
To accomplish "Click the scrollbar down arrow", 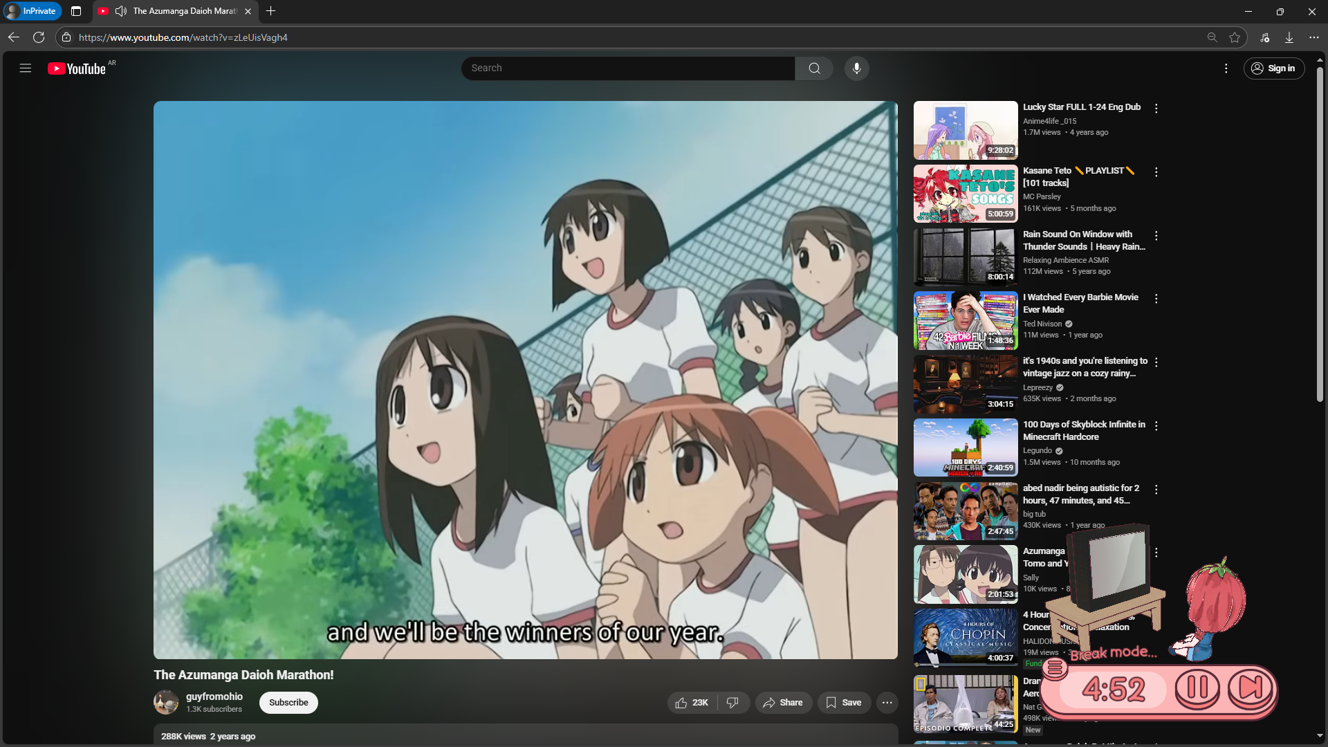I will point(1319,736).
